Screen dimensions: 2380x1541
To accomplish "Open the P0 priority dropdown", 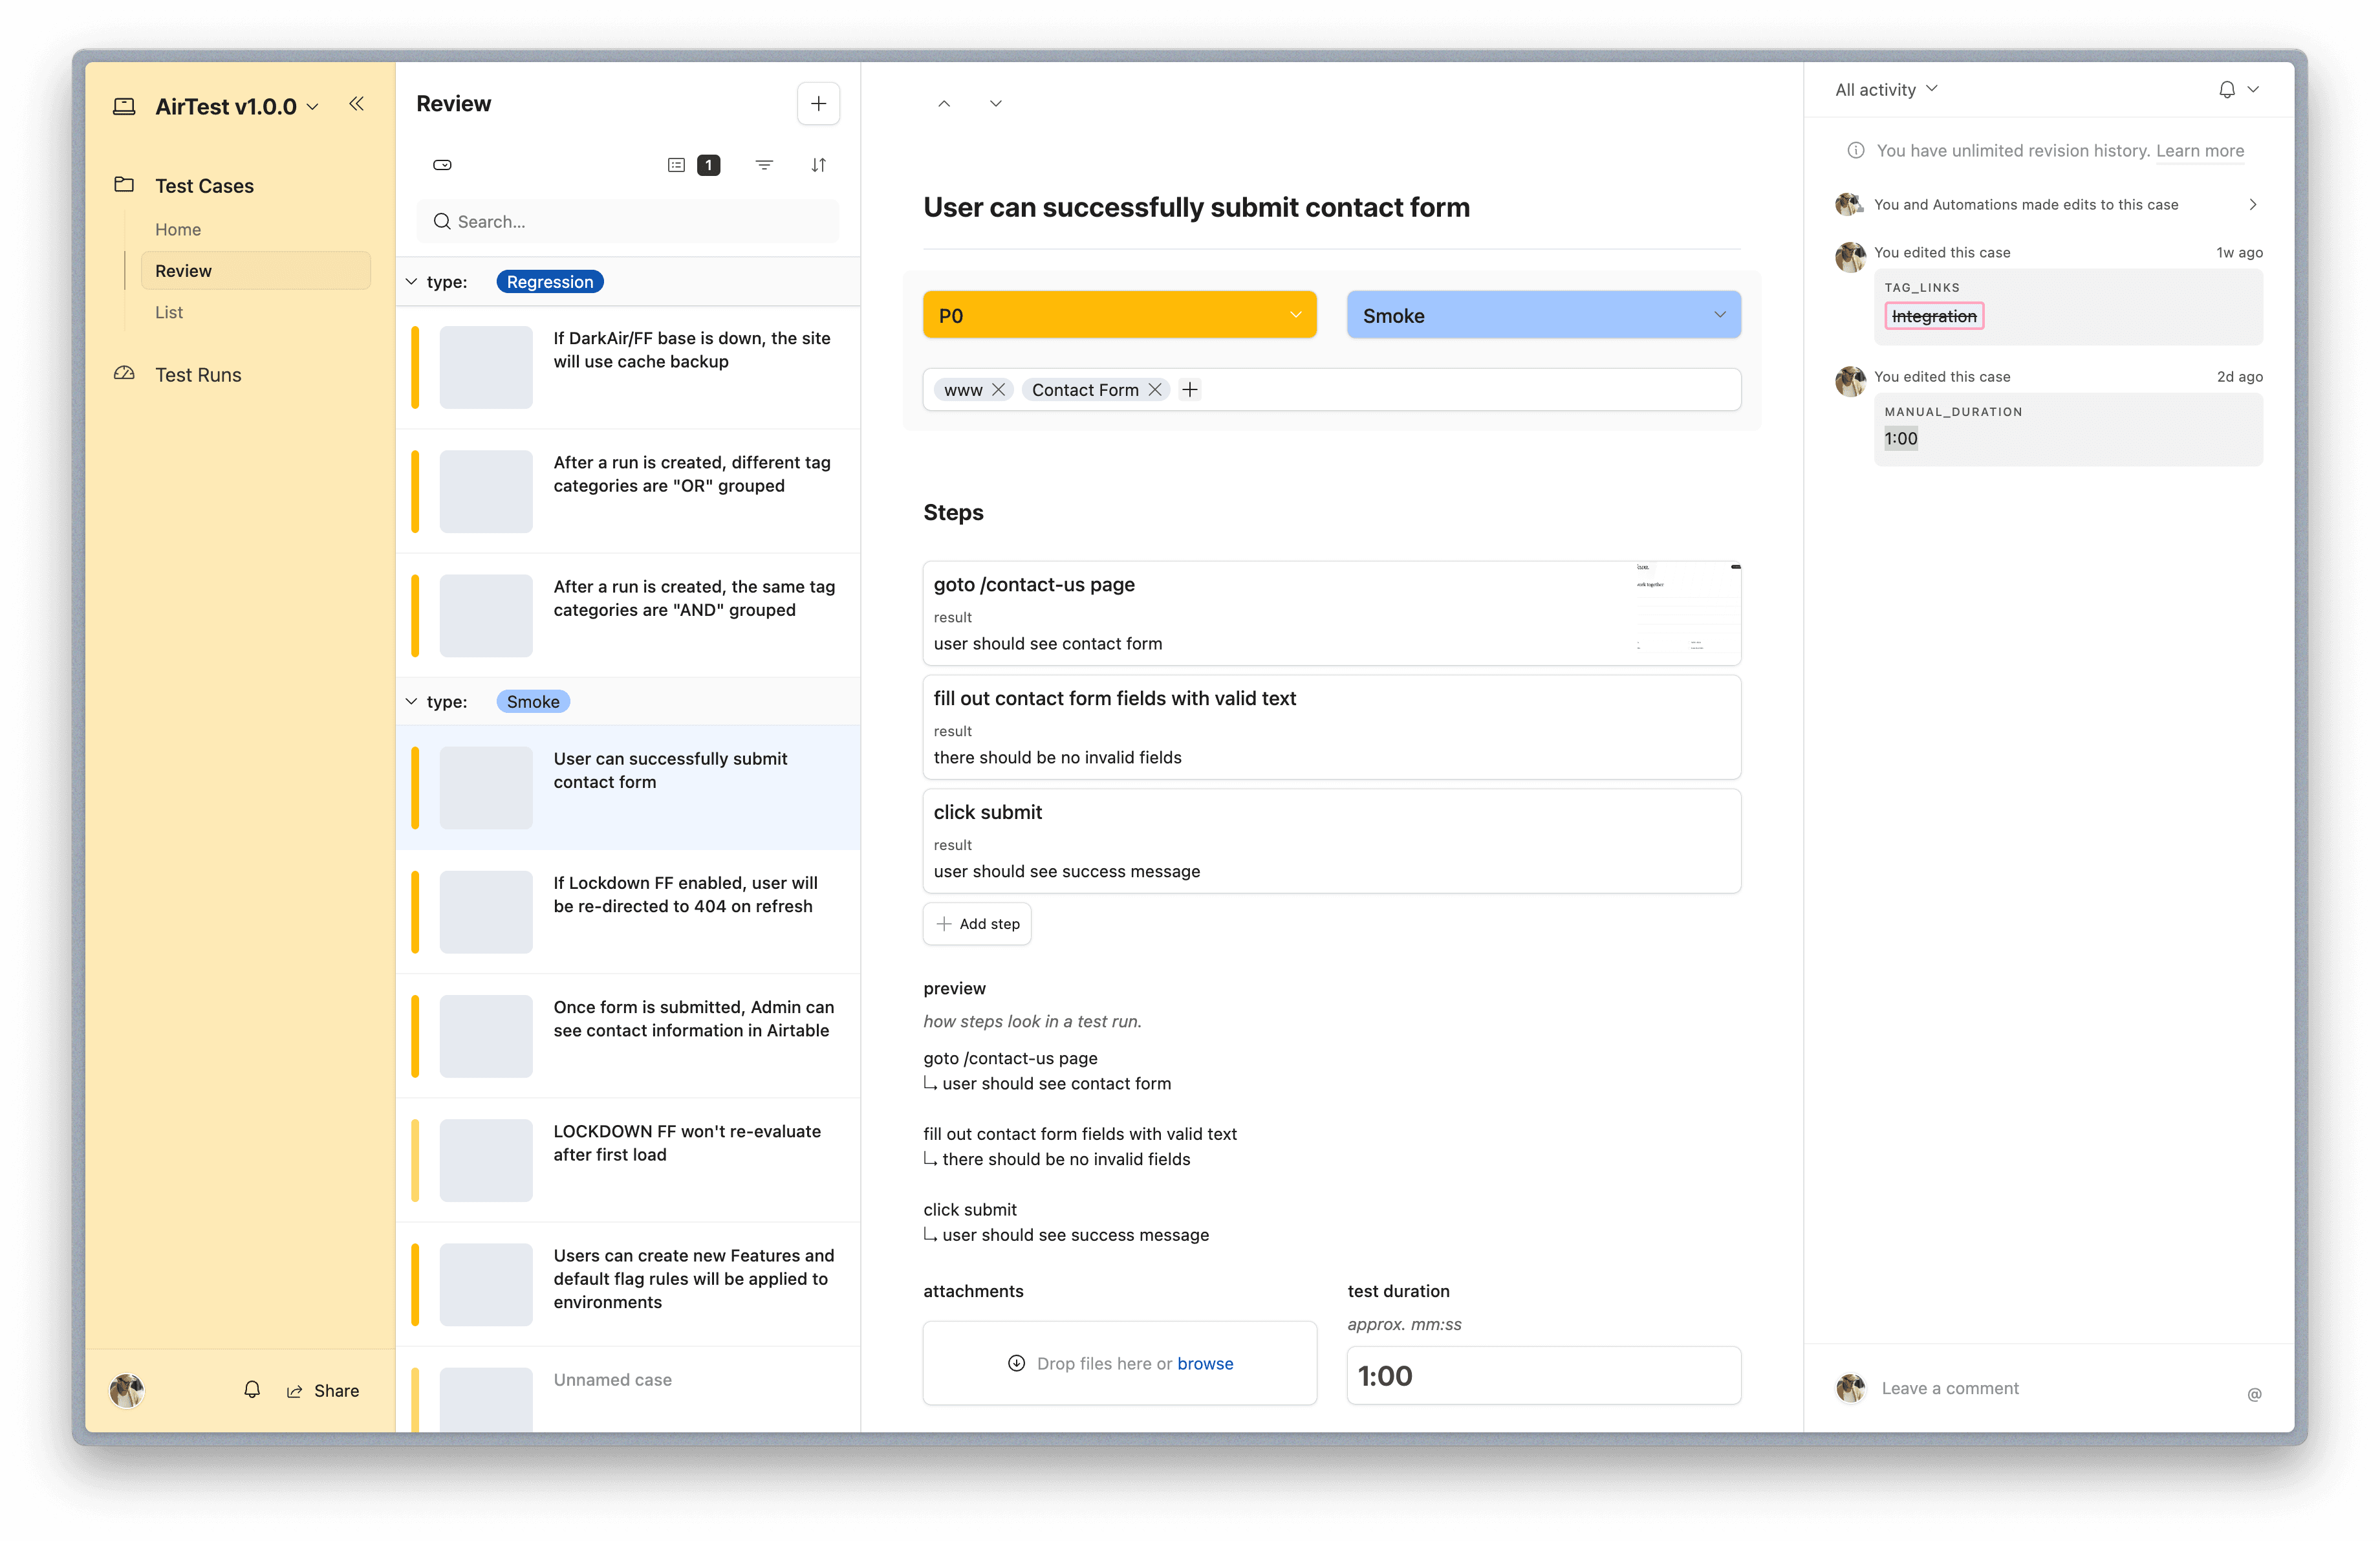I will pyautogui.click(x=1119, y=316).
